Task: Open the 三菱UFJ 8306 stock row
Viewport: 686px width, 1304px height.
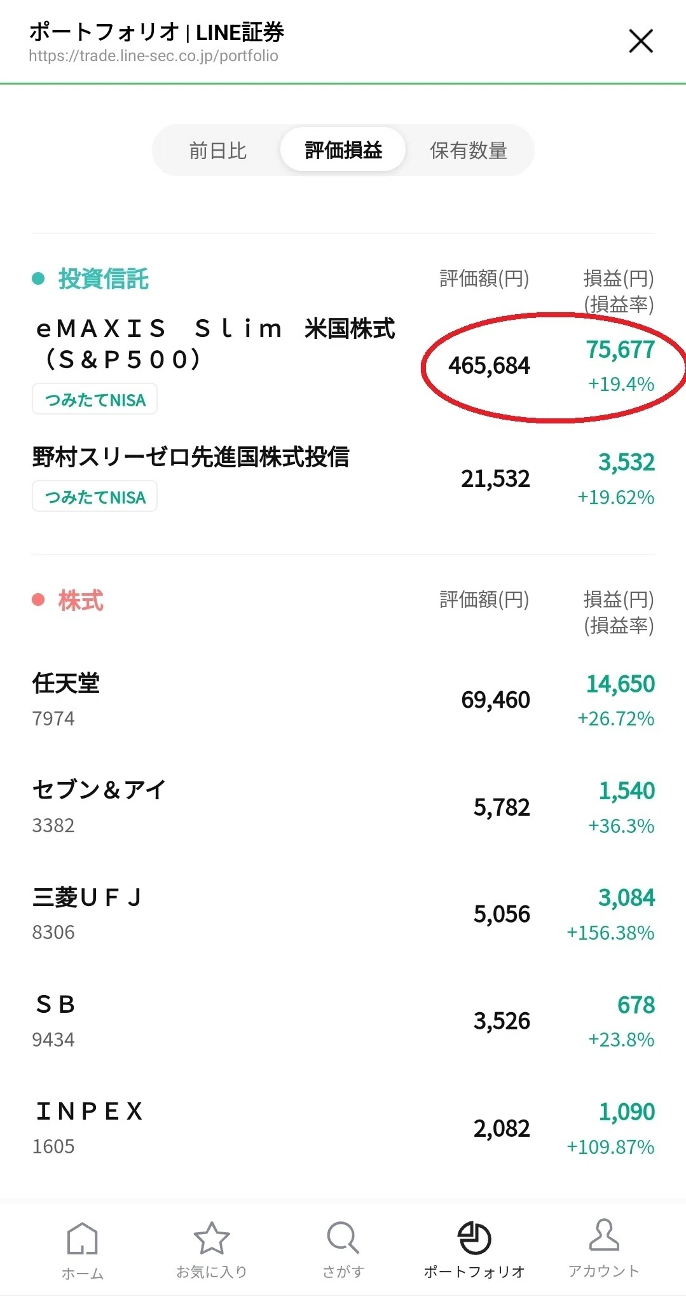Action: pos(343,914)
